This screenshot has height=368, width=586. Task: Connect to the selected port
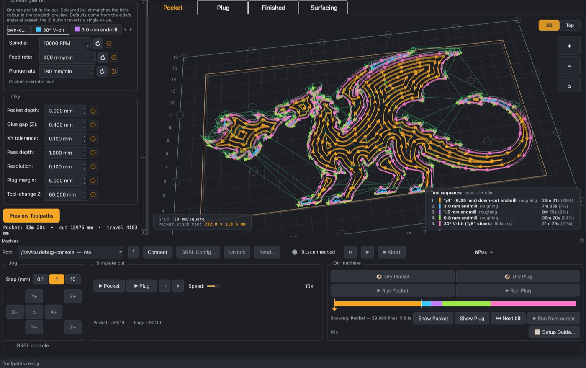[157, 252]
